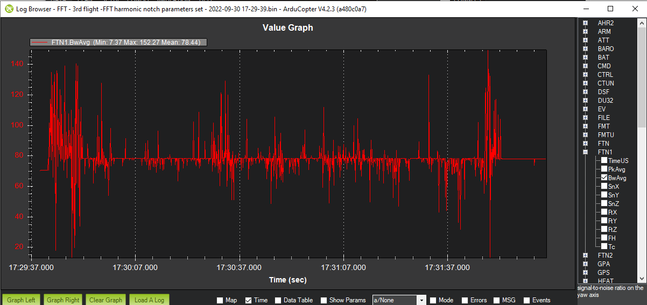The width and height of the screenshot is (647, 305).
Task: Expand the CTRL tree node
Action: [585, 75]
